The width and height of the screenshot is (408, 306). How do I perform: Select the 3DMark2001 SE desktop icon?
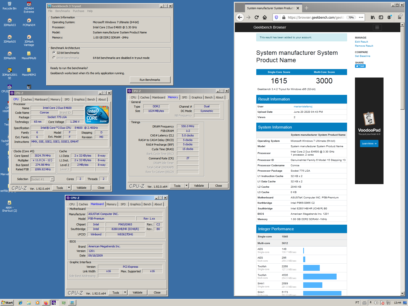point(9,74)
